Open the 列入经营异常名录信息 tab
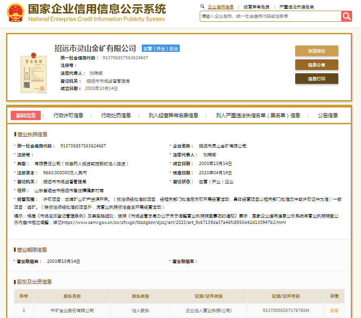 [173, 115]
